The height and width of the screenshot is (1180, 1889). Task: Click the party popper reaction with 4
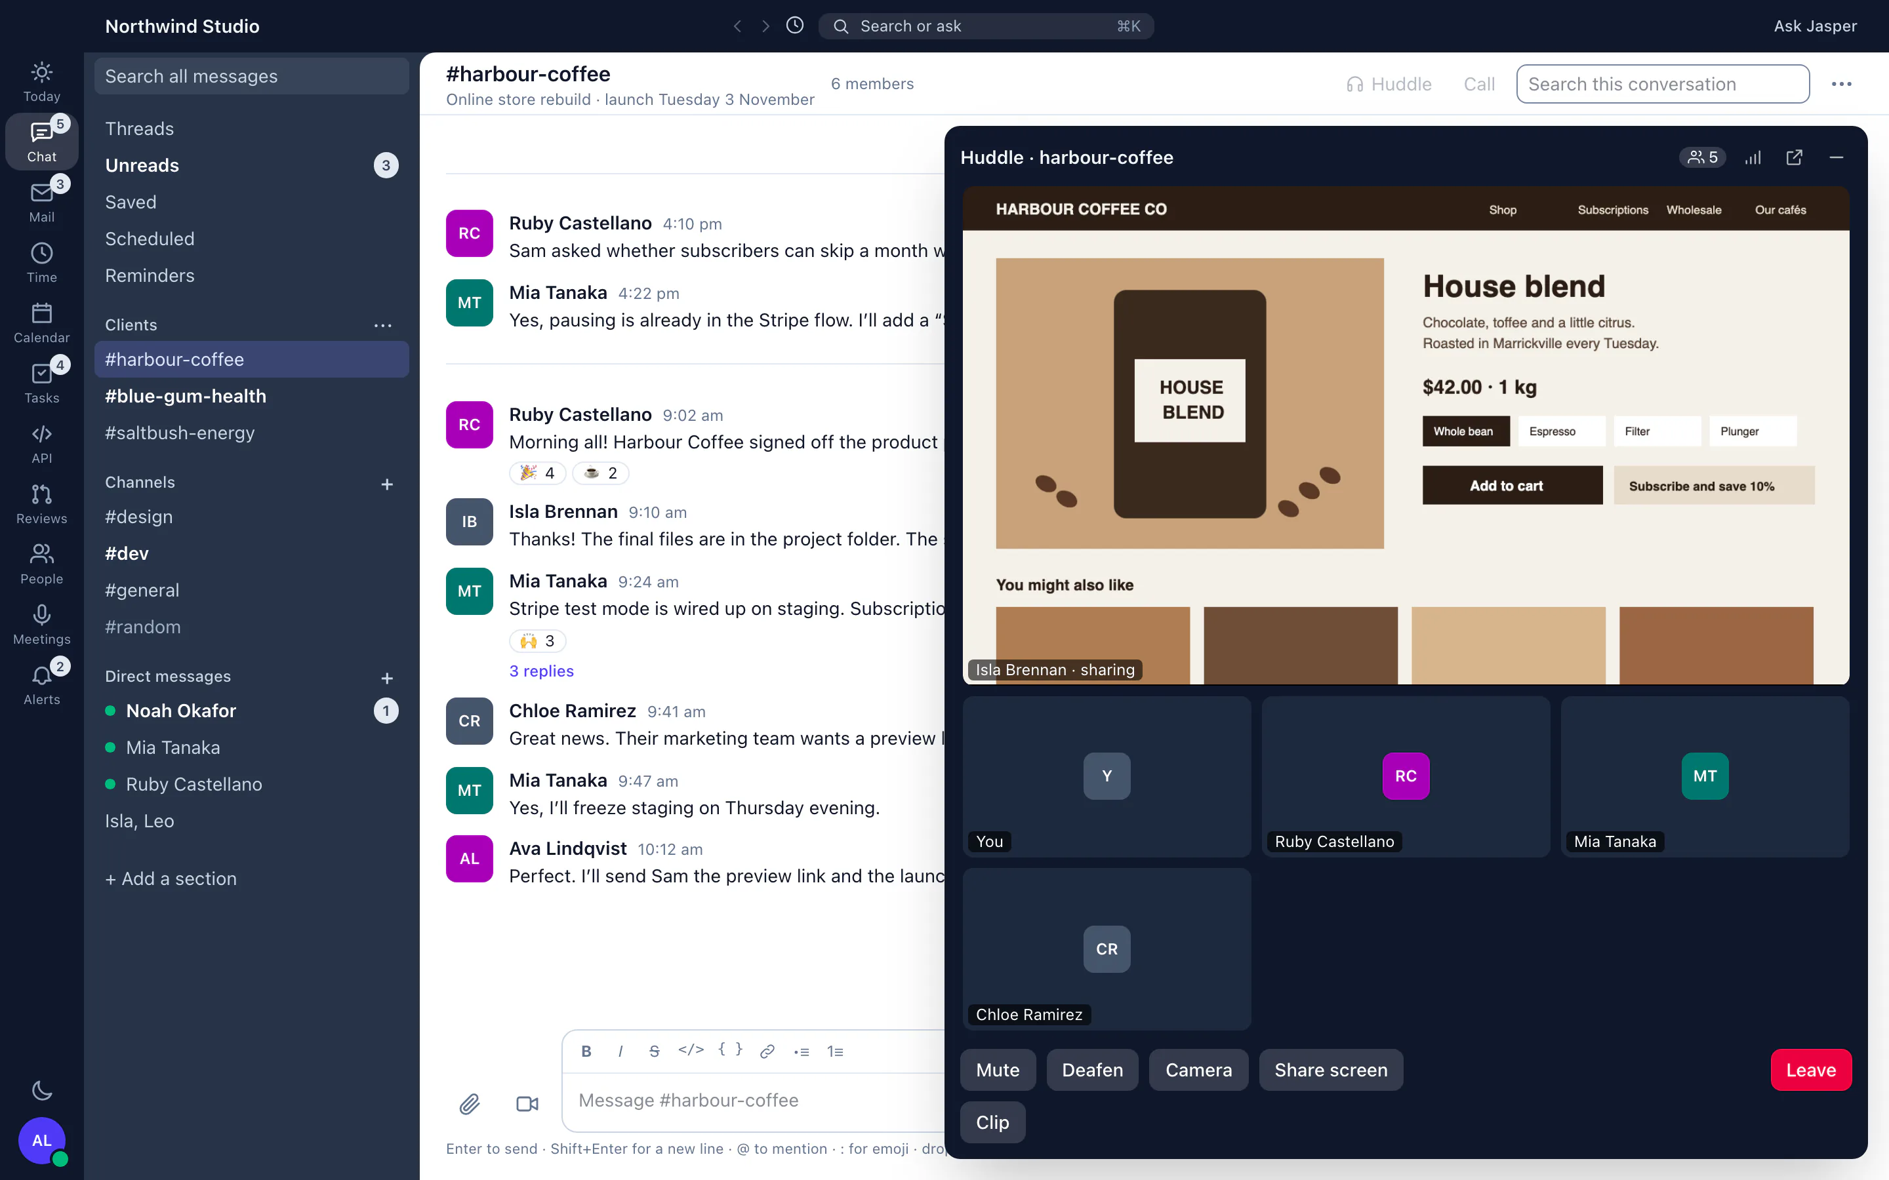537,473
